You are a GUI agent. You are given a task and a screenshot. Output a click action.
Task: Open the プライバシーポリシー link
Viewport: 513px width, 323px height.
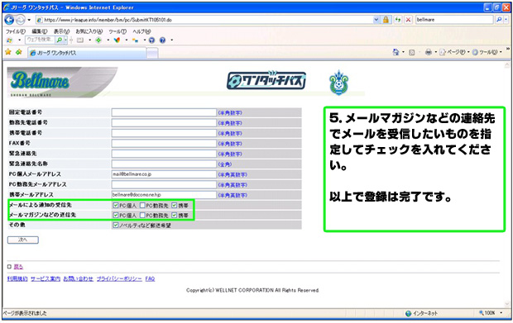pos(119,279)
